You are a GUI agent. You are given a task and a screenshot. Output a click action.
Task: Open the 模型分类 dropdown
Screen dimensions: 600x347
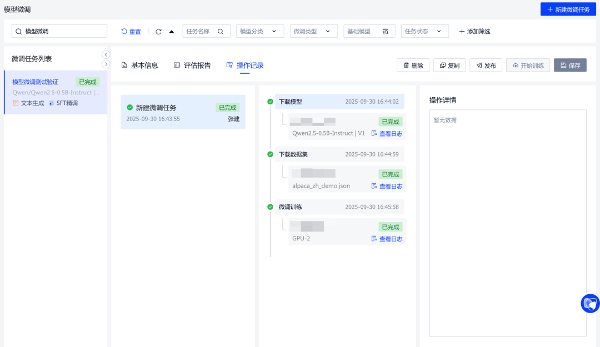point(259,32)
